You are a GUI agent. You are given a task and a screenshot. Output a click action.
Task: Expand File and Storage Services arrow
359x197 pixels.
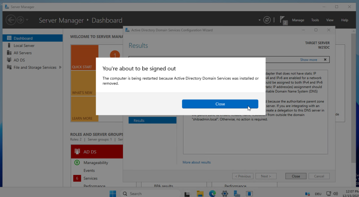coord(60,67)
